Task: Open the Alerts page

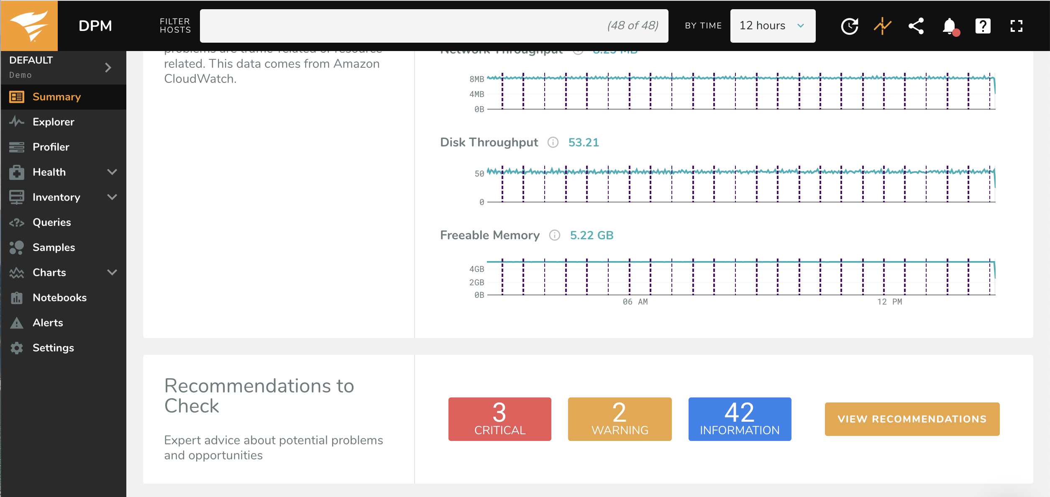Action: point(48,323)
